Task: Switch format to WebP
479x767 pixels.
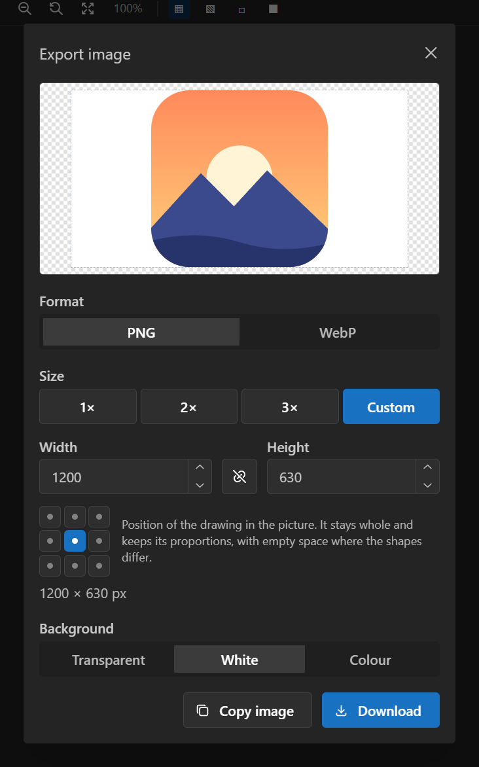Action: pyautogui.click(x=338, y=332)
